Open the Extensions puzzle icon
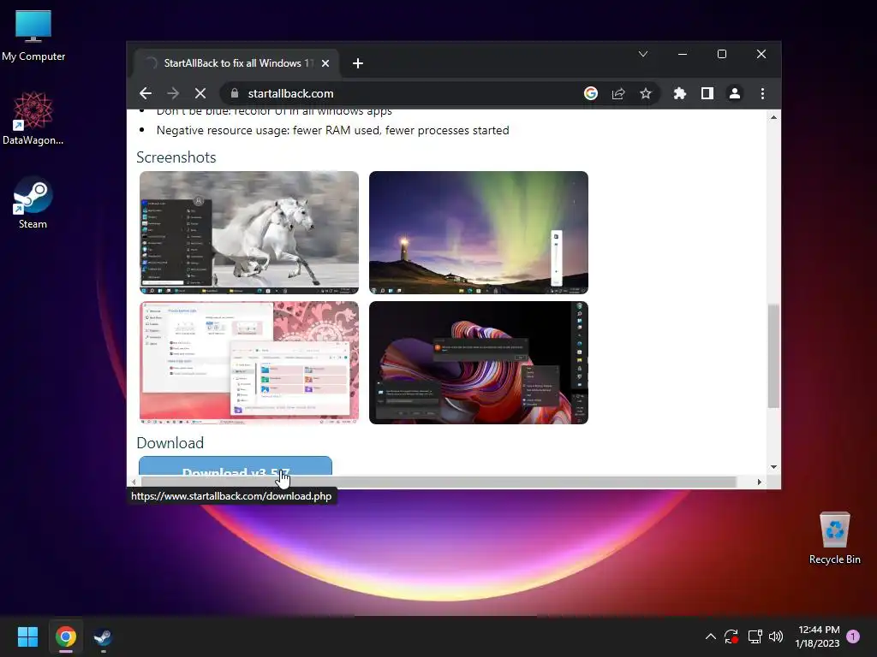877x657 pixels. [679, 93]
